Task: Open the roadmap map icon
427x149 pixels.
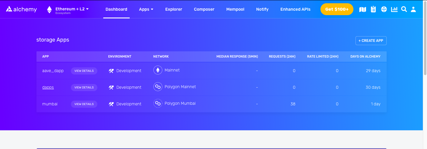Action: (363, 9)
